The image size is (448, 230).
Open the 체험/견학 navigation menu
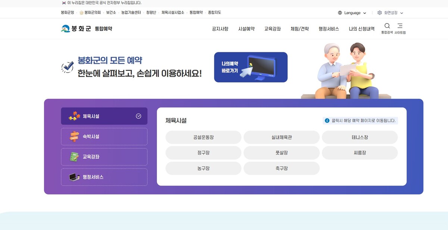[x=299, y=29]
